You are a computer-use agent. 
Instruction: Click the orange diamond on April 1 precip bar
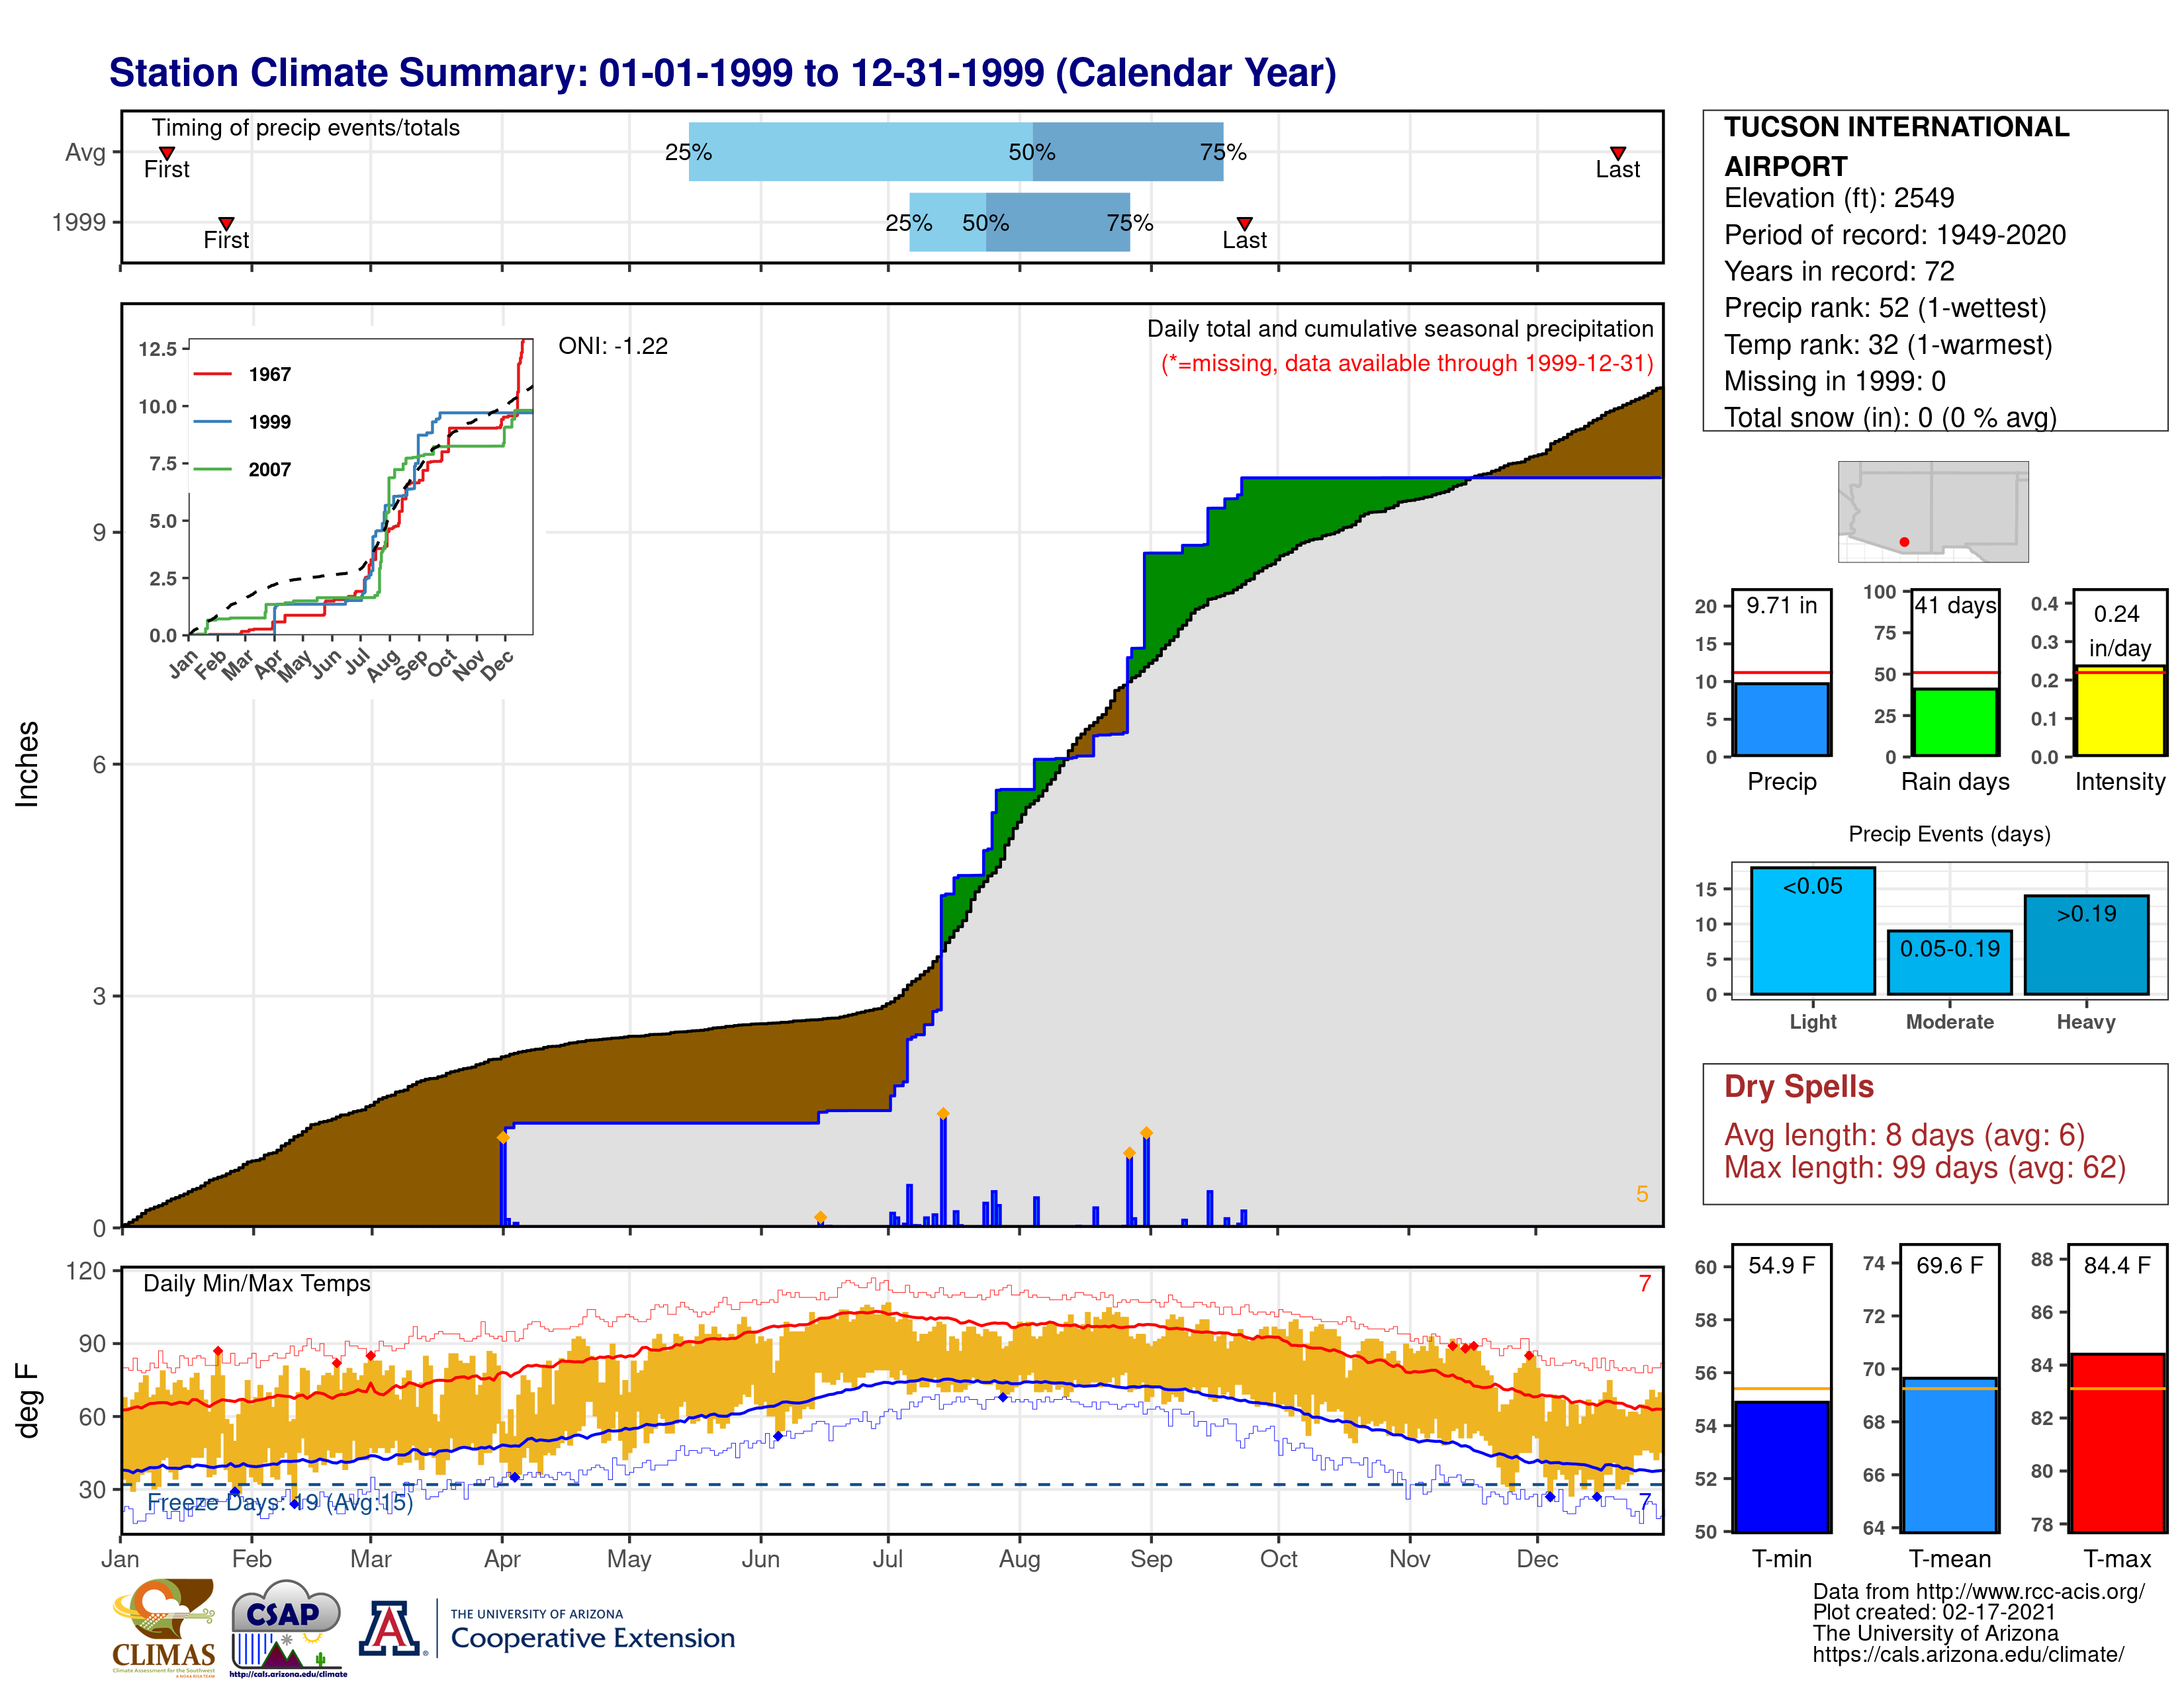point(503,1137)
